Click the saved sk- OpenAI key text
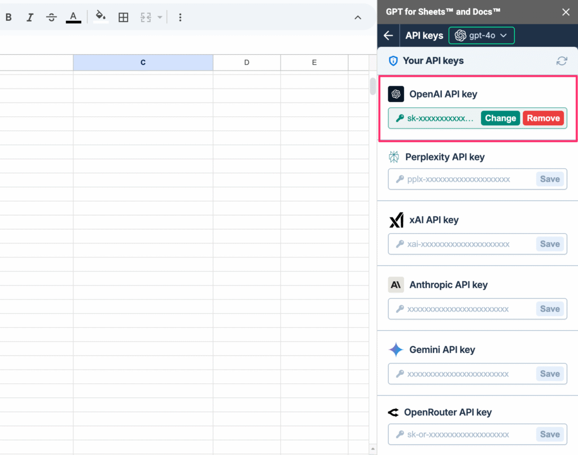The height and width of the screenshot is (455, 578). 440,119
